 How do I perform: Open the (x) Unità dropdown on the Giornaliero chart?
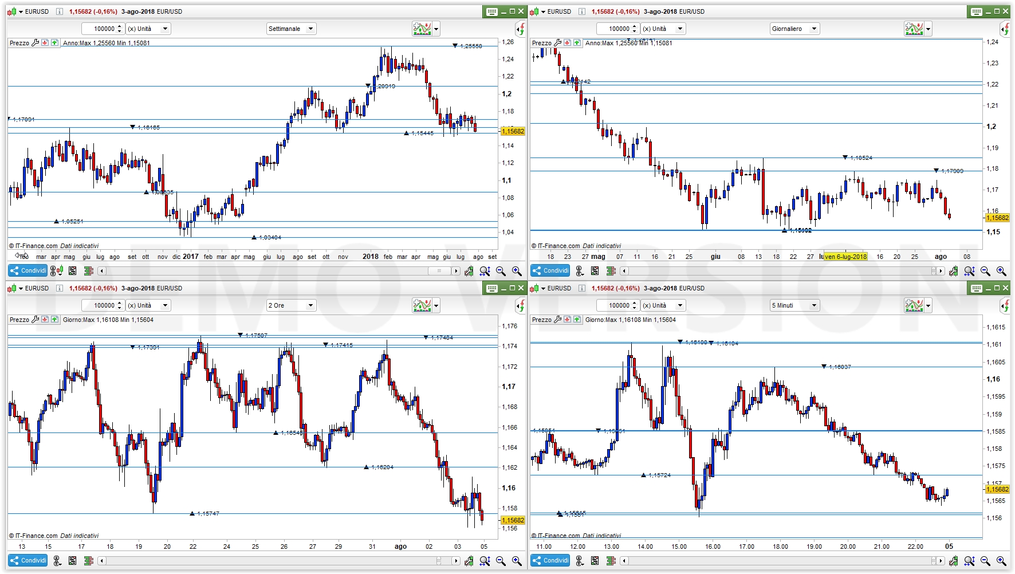(663, 29)
